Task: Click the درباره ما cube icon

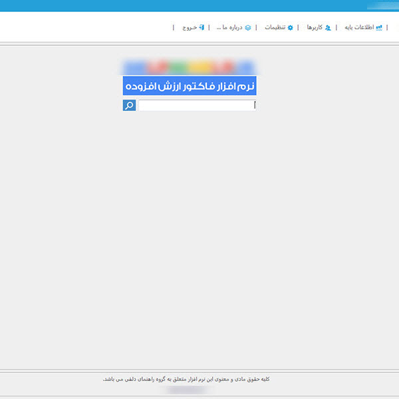Action: [248, 27]
